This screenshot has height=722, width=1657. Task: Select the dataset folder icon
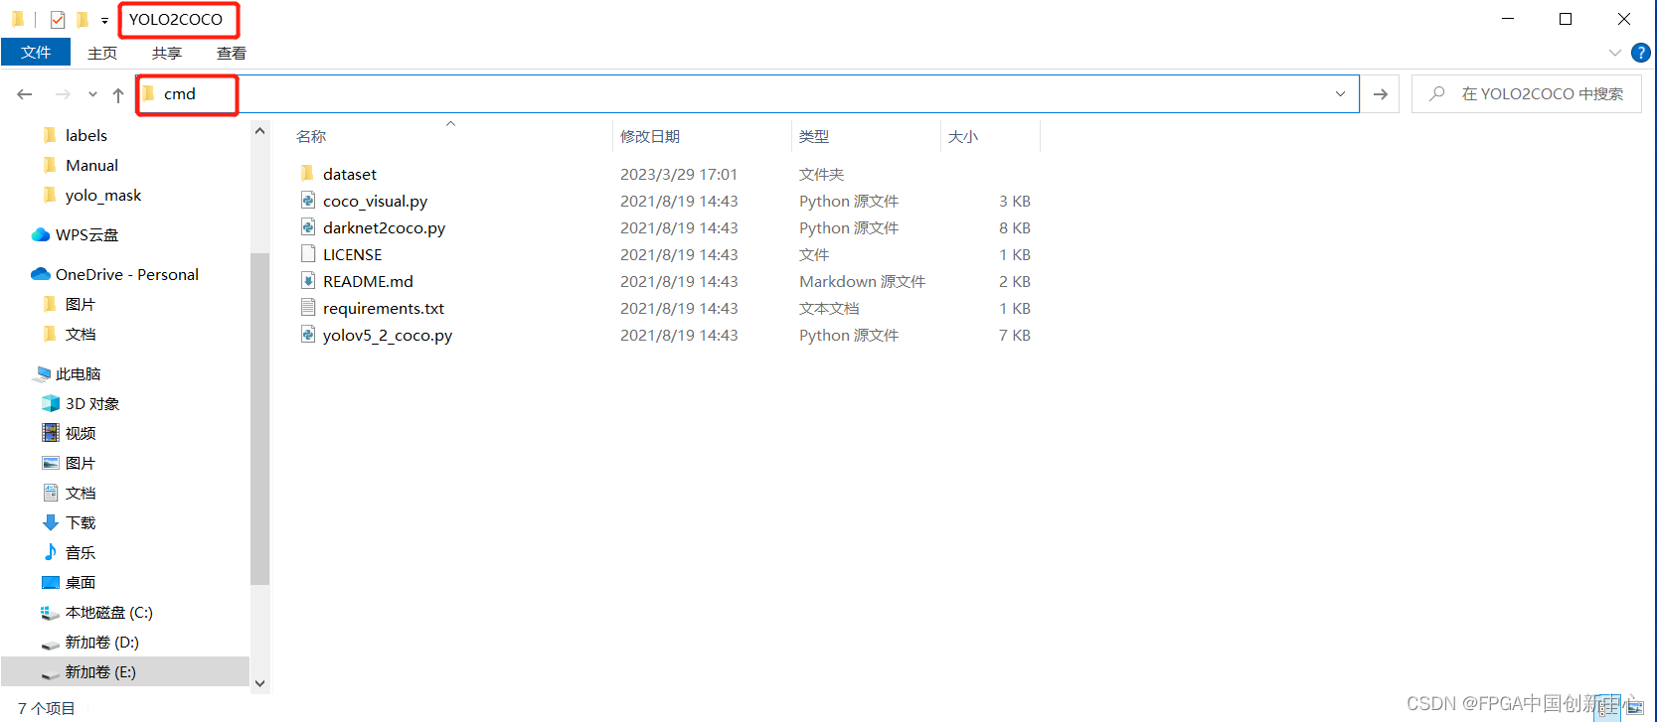tap(308, 173)
